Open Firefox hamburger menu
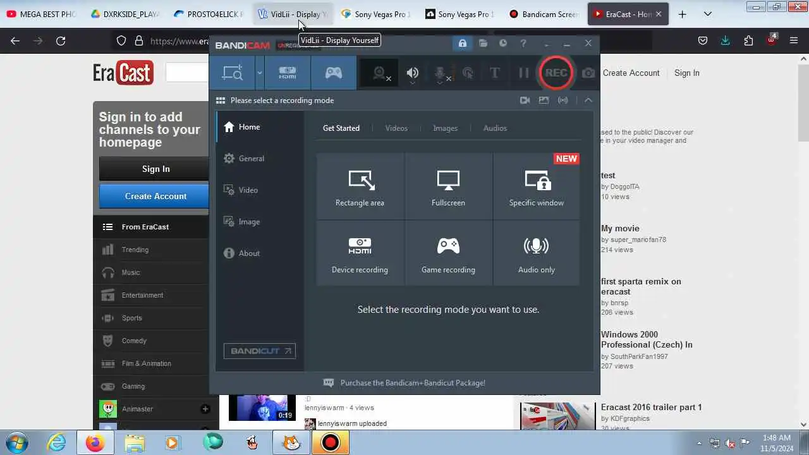 coord(794,41)
